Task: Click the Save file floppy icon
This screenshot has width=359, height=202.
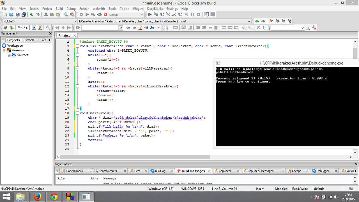Action: click(x=17, y=15)
